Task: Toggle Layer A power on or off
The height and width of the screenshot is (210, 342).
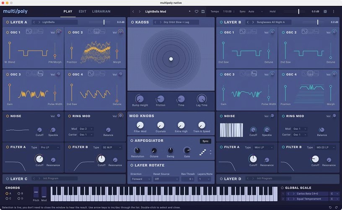Action: point(8,22)
